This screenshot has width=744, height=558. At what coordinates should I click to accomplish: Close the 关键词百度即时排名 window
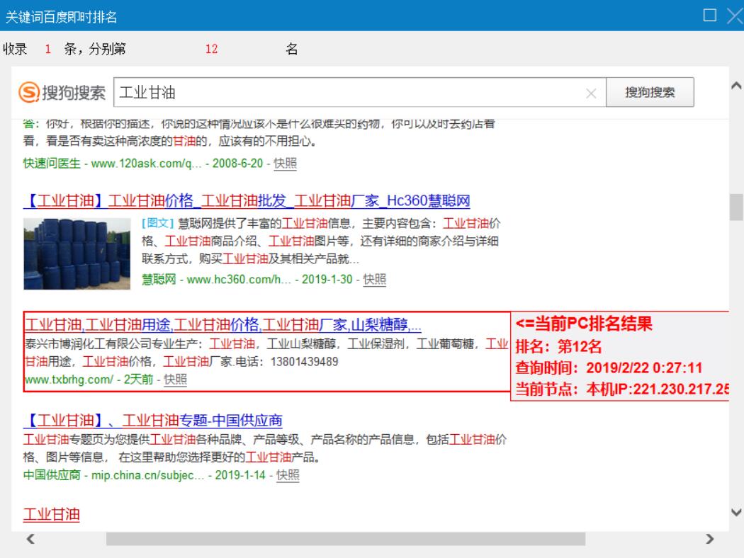tap(735, 15)
